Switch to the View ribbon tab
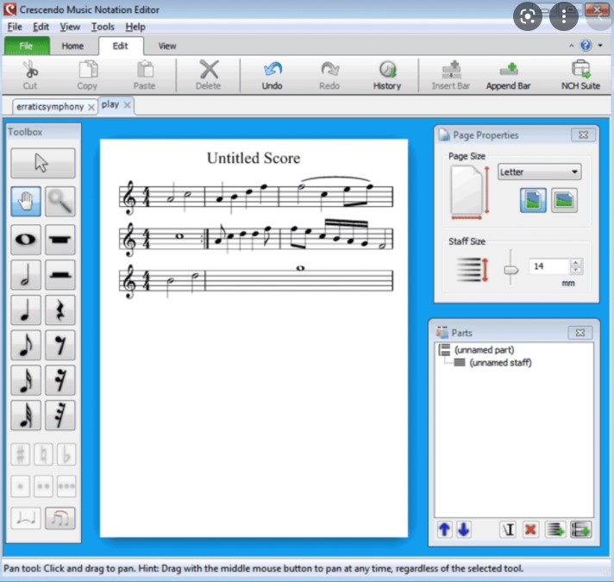Viewport: 614px width, 582px height. (x=167, y=46)
